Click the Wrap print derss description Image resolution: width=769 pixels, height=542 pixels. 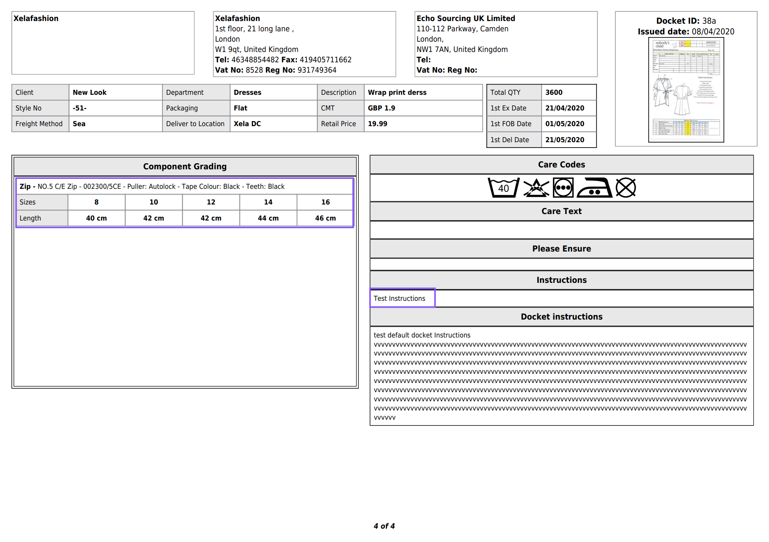pos(397,92)
